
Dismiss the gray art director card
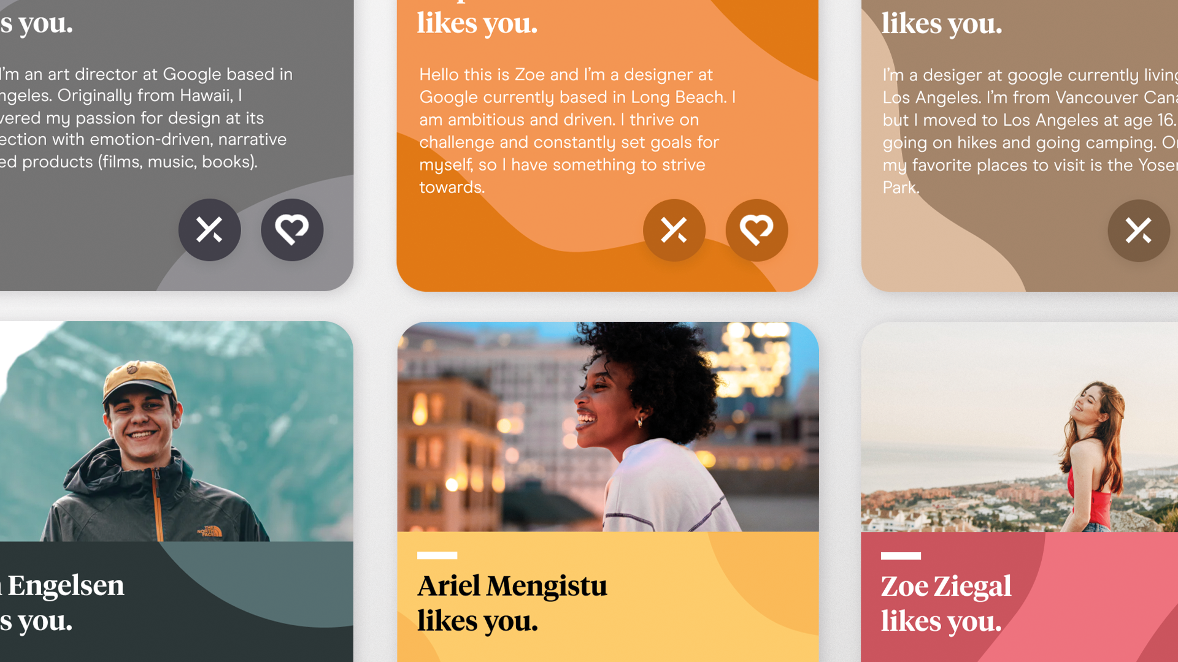[x=210, y=230]
